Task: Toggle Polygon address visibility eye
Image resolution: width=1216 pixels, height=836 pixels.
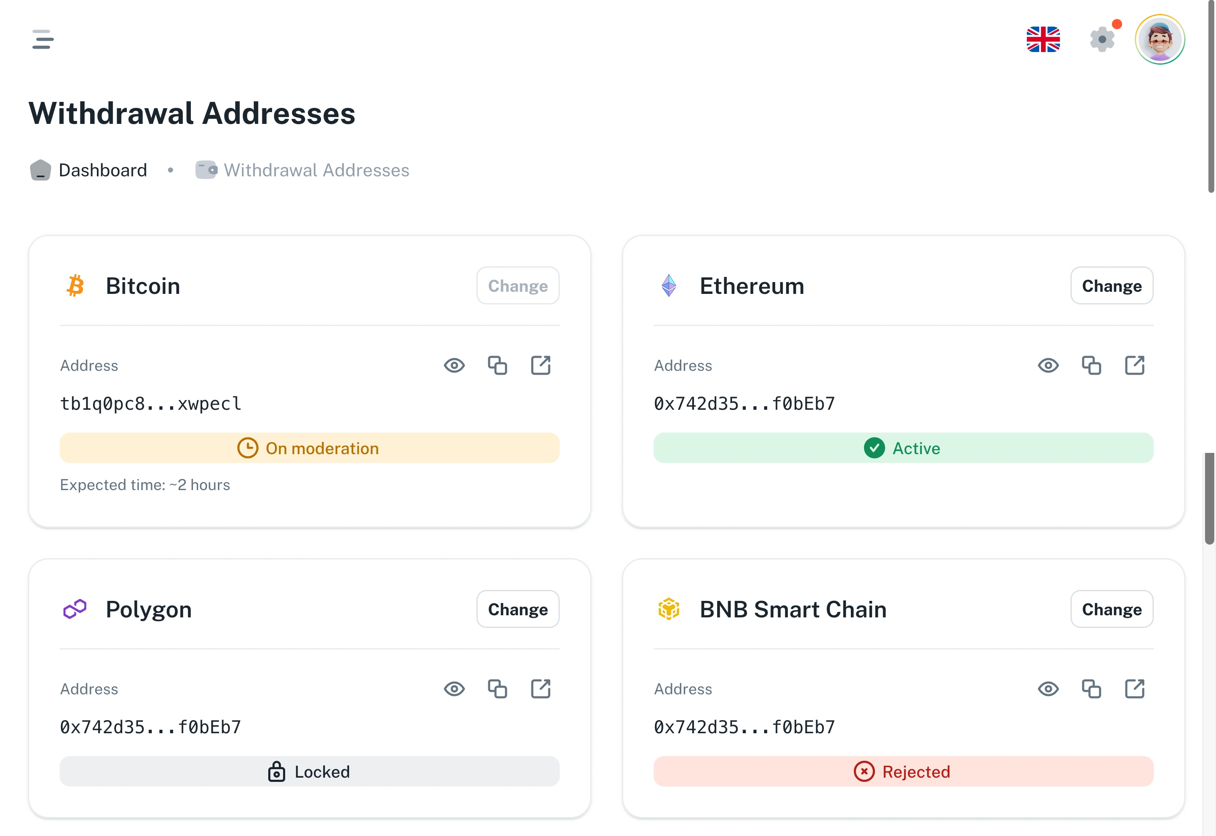Action: tap(454, 689)
